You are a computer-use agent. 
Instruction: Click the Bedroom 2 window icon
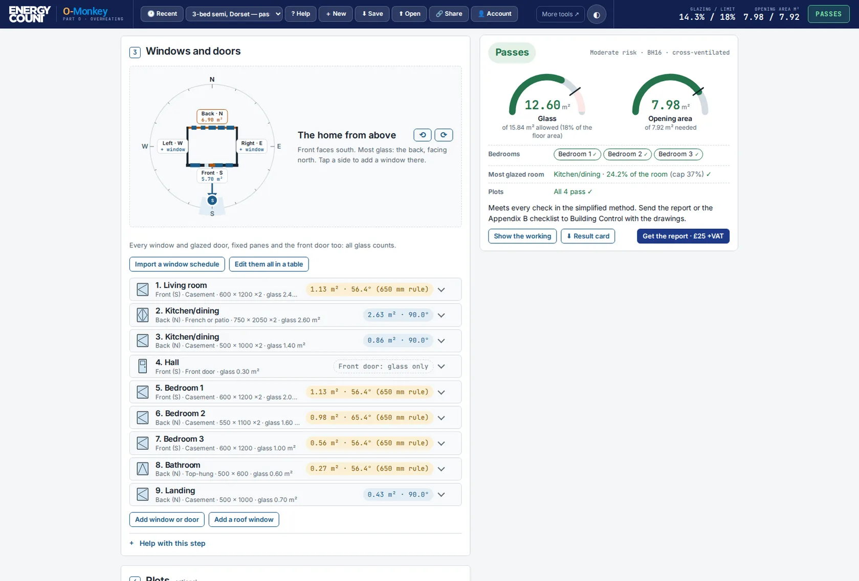pos(143,417)
